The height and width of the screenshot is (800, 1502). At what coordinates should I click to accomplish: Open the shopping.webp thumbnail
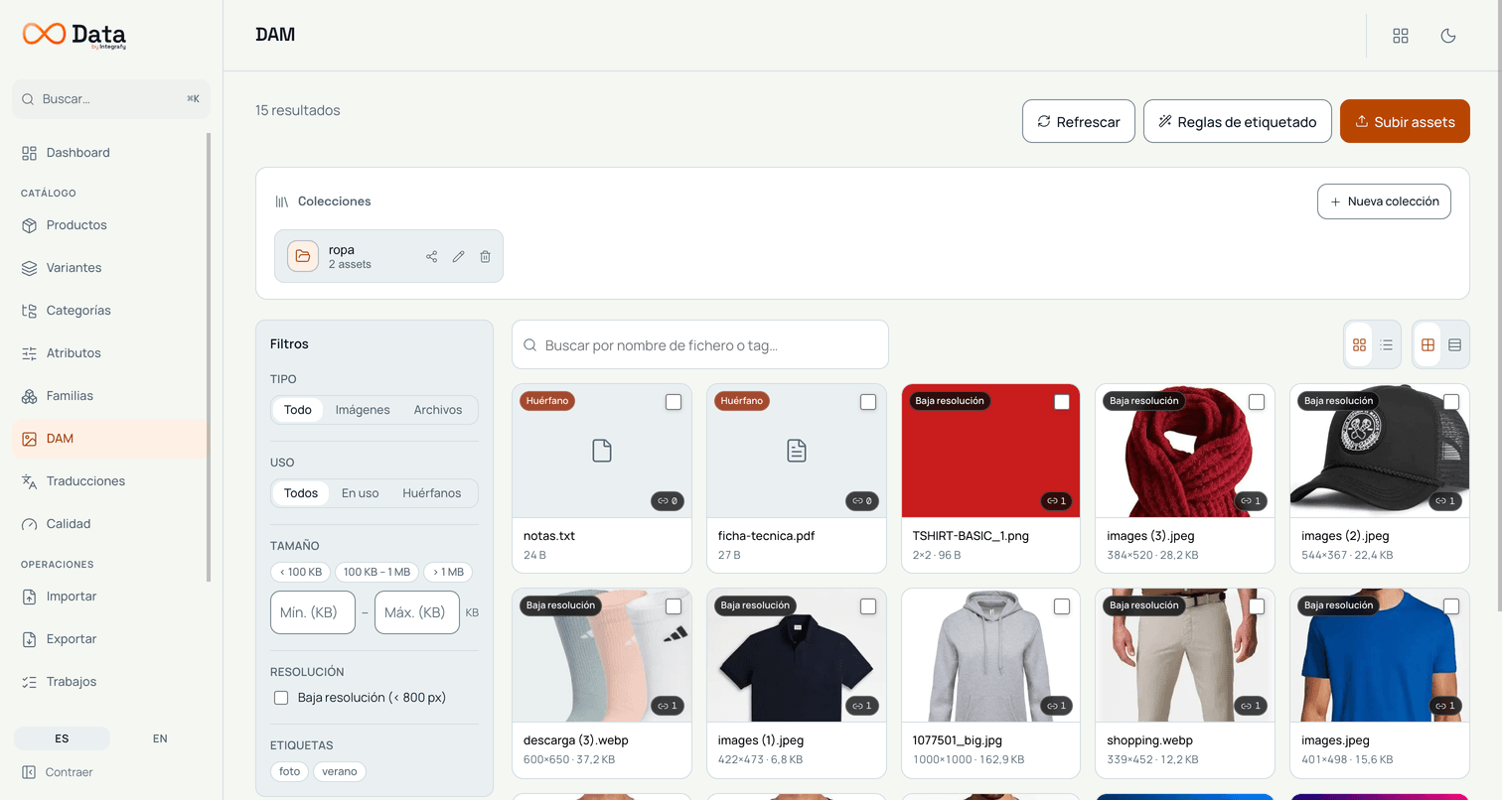1184,655
